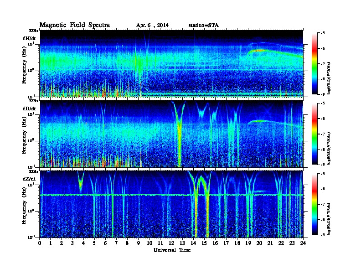Click the "station=STA" label
The image size is (361, 279).
point(204,25)
